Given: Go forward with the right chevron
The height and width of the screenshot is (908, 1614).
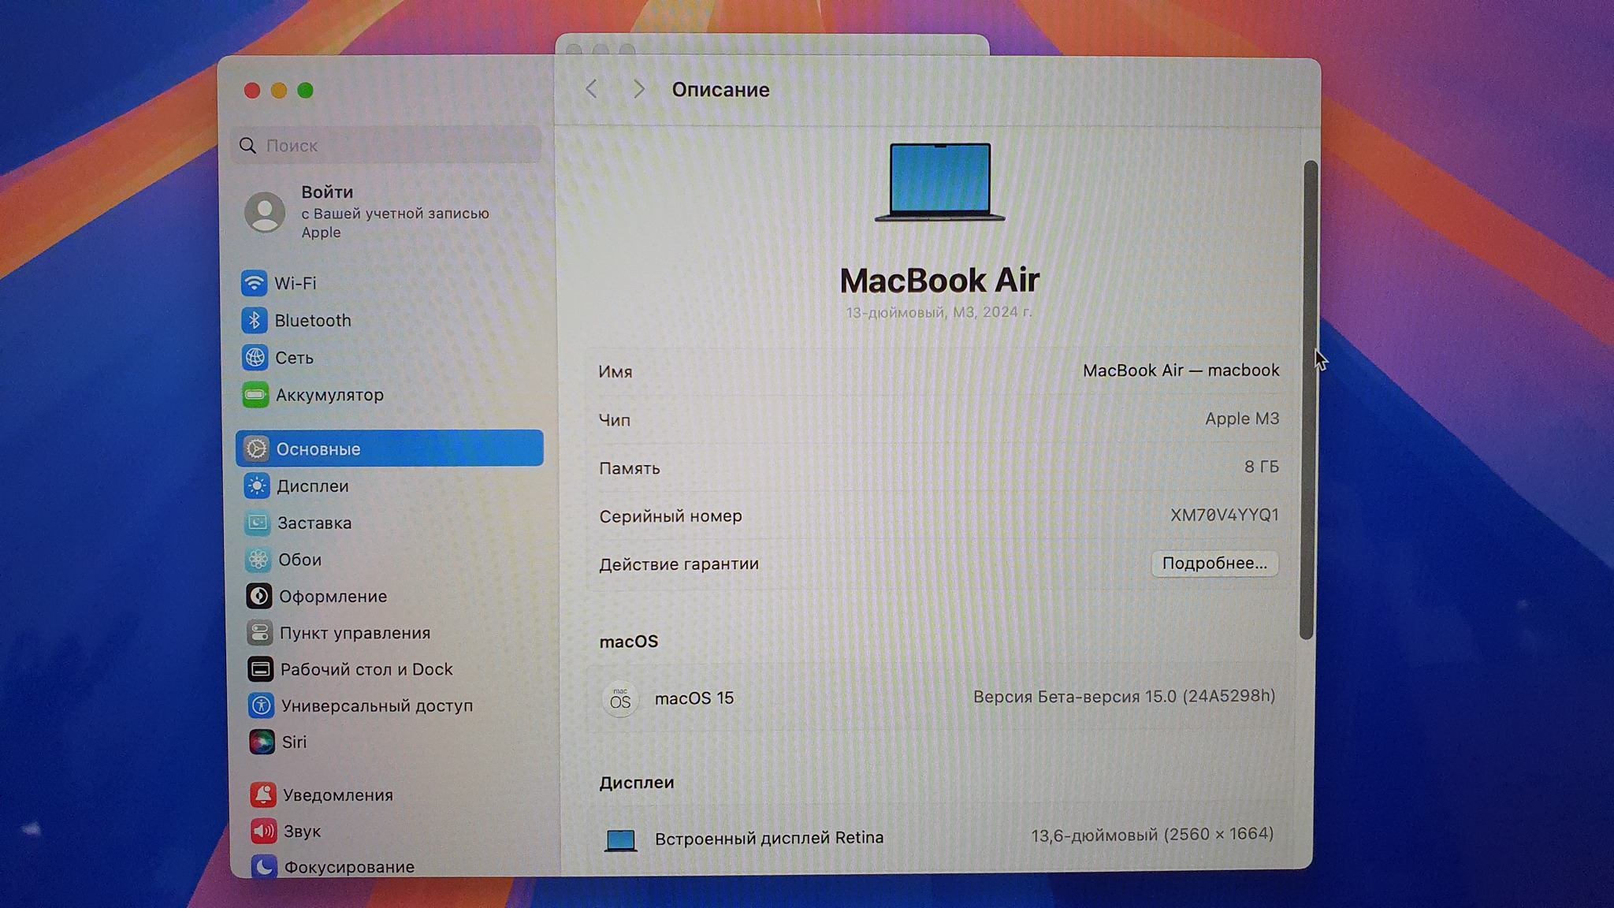Looking at the screenshot, I should tap(638, 90).
